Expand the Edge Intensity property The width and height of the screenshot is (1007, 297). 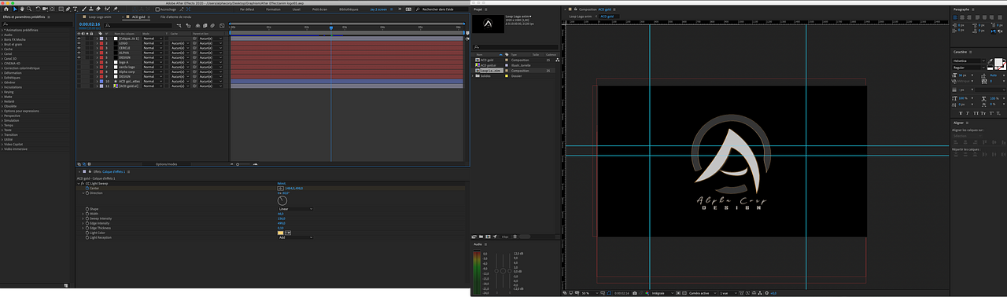[83, 223]
